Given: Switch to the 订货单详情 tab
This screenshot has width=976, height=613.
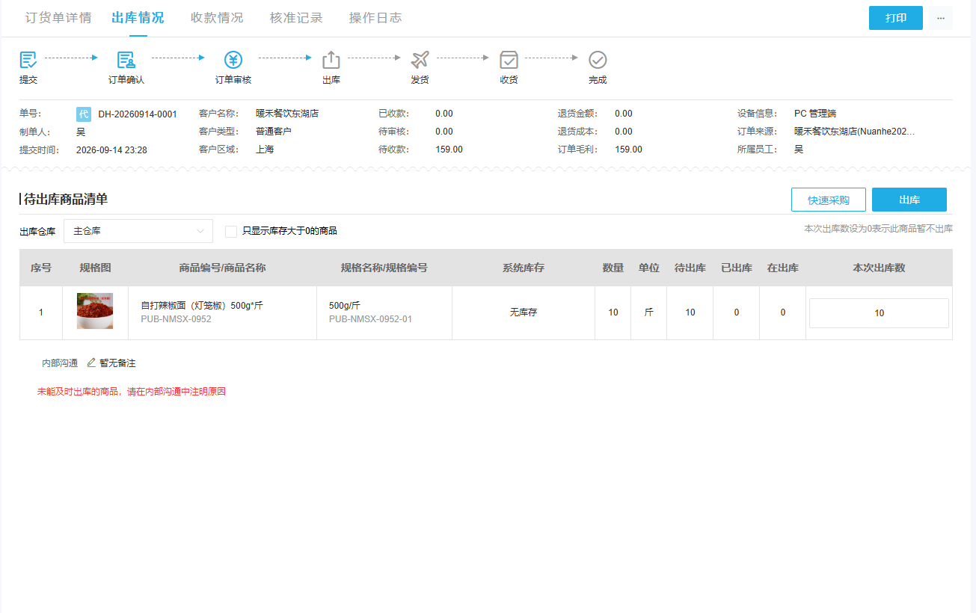Looking at the screenshot, I should pos(58,18).
